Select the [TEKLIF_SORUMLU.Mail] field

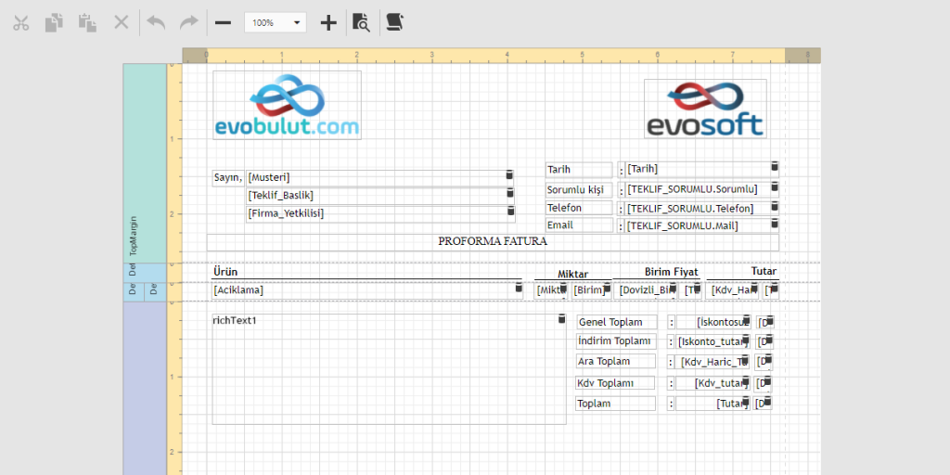[x=696, y=225]
